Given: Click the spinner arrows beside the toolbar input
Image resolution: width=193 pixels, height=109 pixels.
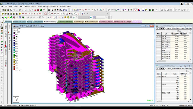Looking at the screenshot, I should pos(106,18).
